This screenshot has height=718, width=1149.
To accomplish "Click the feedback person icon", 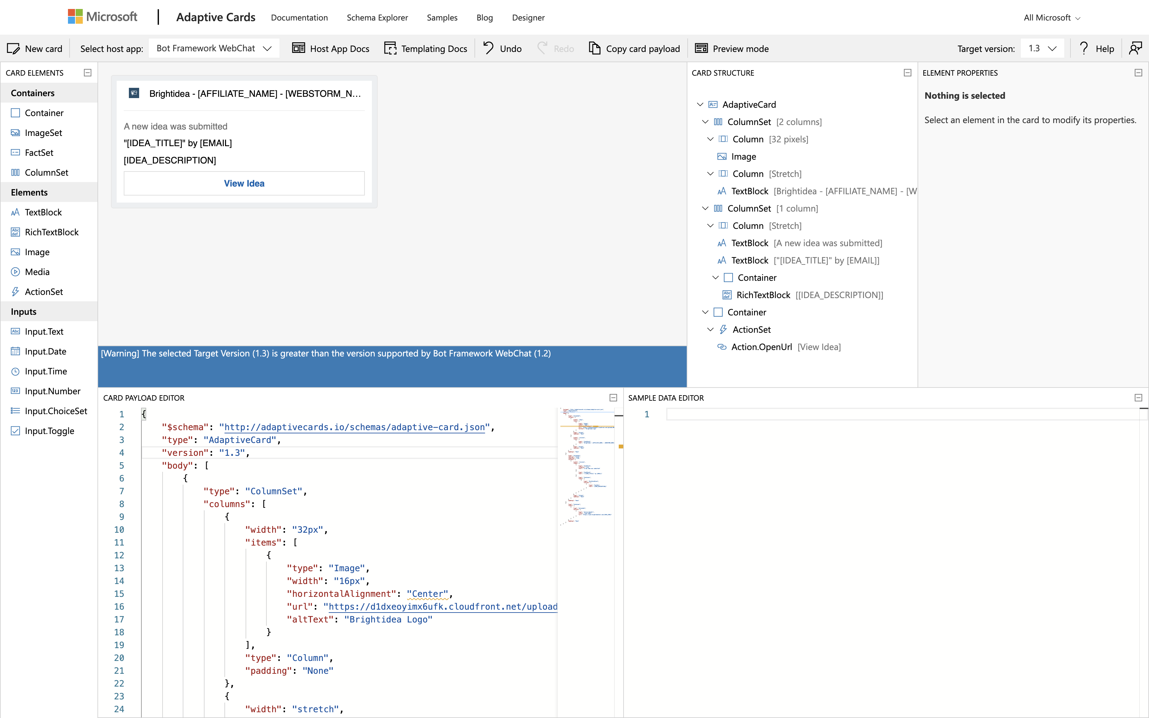I will click(1136, 48).
